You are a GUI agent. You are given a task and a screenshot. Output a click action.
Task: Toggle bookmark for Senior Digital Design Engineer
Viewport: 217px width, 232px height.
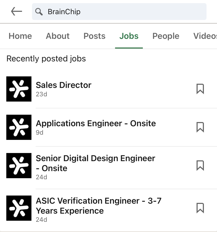coord(200,166)
